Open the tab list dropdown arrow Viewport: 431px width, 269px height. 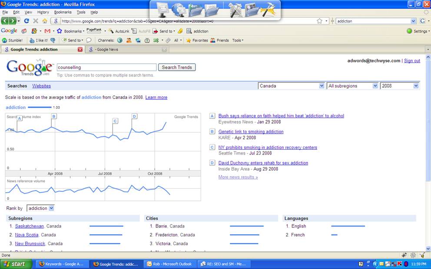click(428, 50)
